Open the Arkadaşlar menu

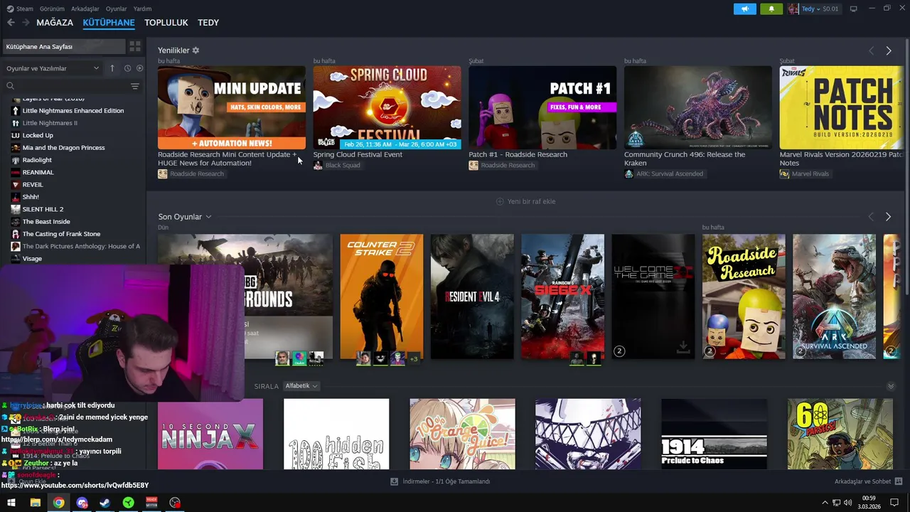(x=85, y=9)
